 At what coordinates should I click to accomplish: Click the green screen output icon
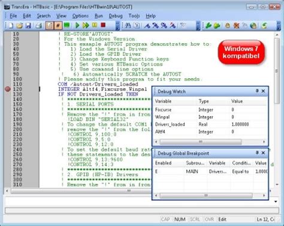67,25
